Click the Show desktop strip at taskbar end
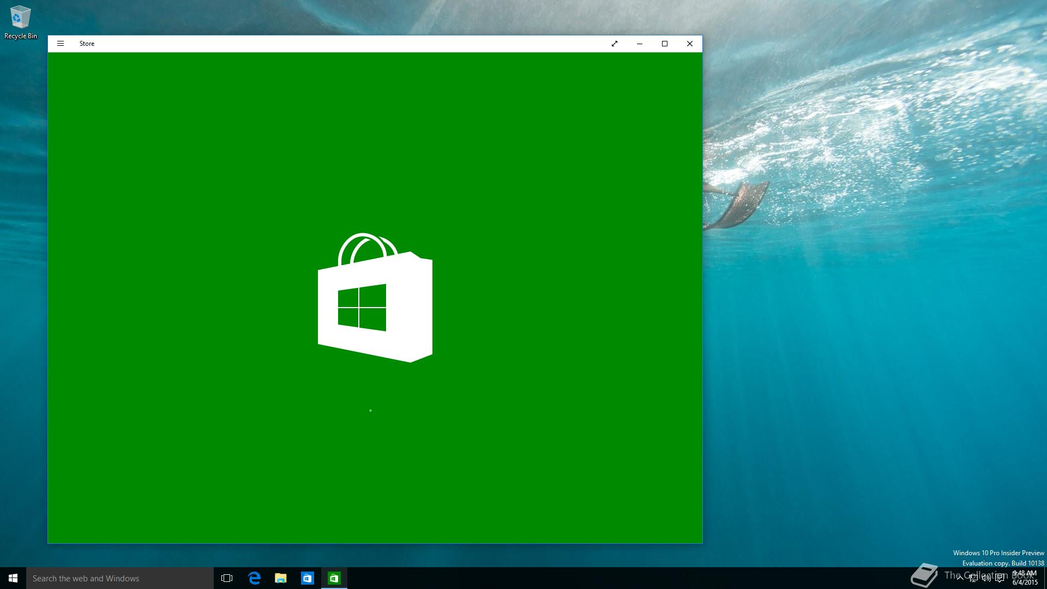 click(1045, 578)
